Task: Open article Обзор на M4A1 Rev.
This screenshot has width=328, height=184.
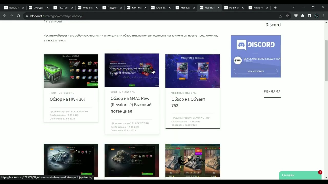Action: (131, 105)
